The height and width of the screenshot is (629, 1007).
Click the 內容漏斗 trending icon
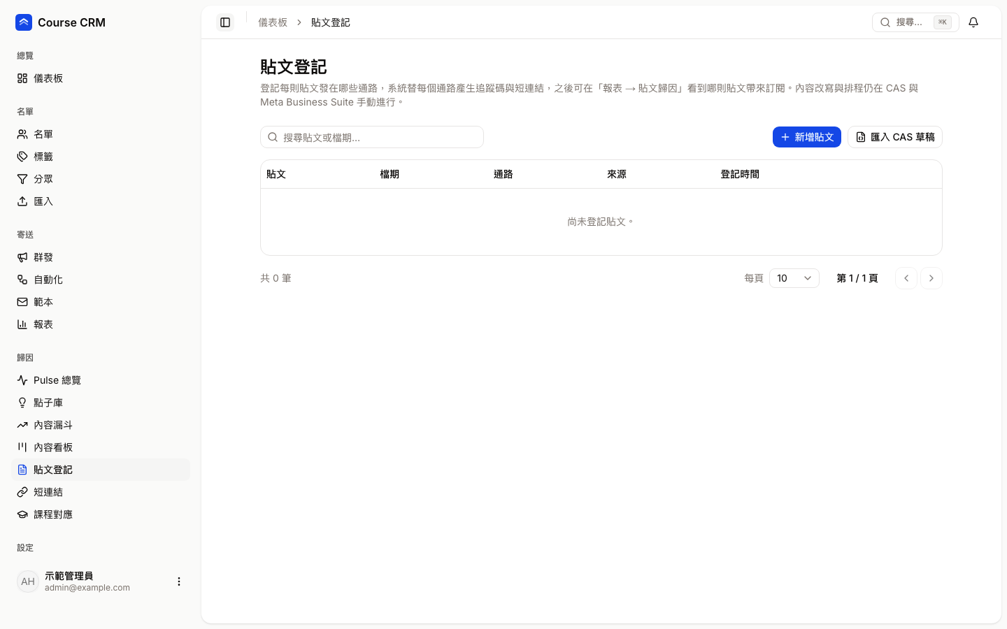pyautogui.click(x=22, y=425)
